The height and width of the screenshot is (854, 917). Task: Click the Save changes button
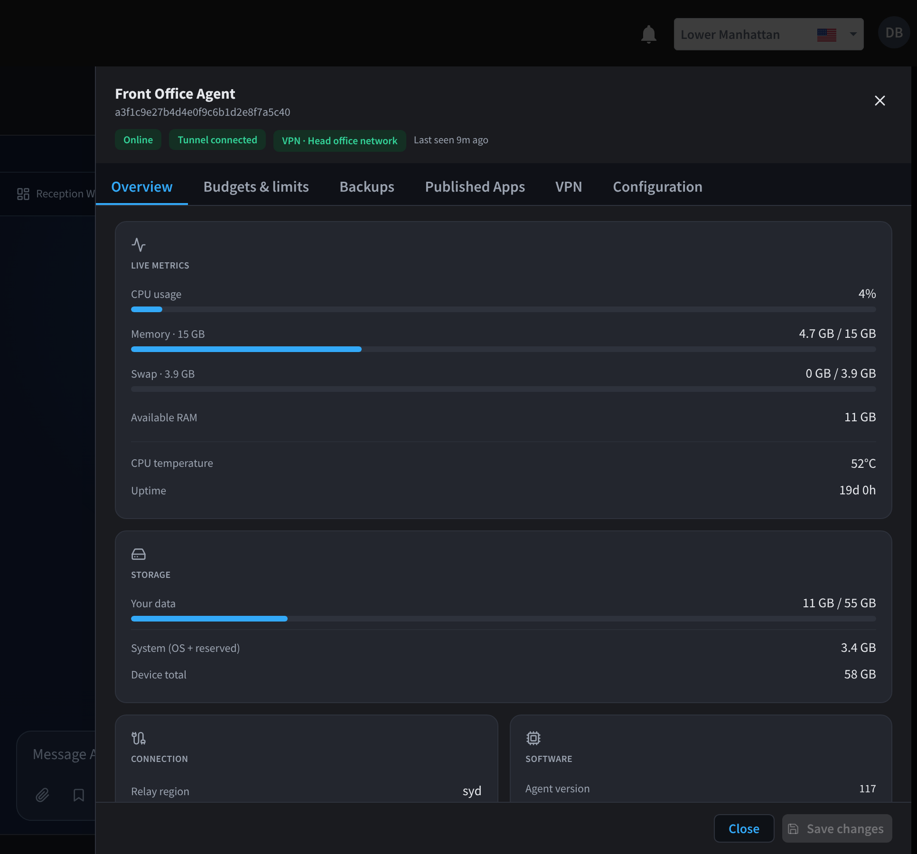tap(837, 829)
